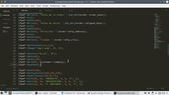
Task: Select db.php in the Open Files sidebar
Action: 5,23
